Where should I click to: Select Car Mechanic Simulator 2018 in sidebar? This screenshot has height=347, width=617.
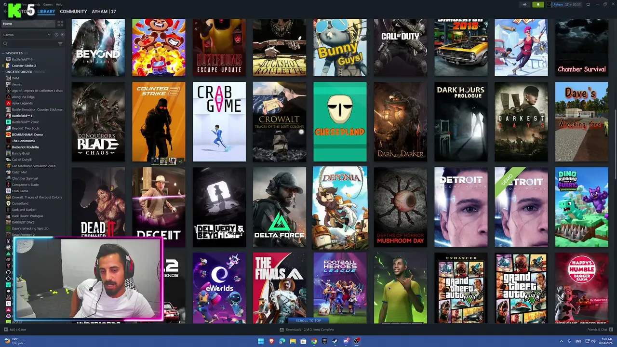tap(34, 166)
